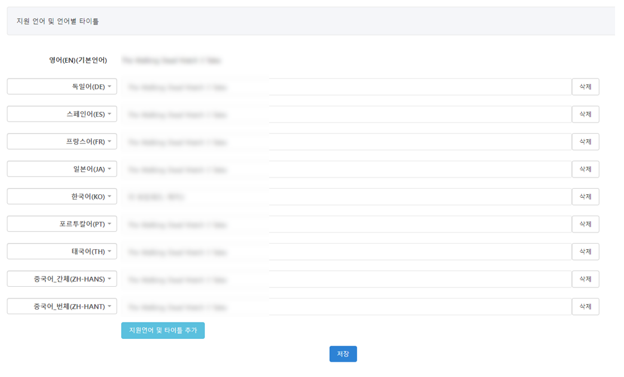The width and height of the screenshot is (624, 377).
Task: Focus the 중국어_번체(ZH-HANT) title input field
Action: pos(346,306)
